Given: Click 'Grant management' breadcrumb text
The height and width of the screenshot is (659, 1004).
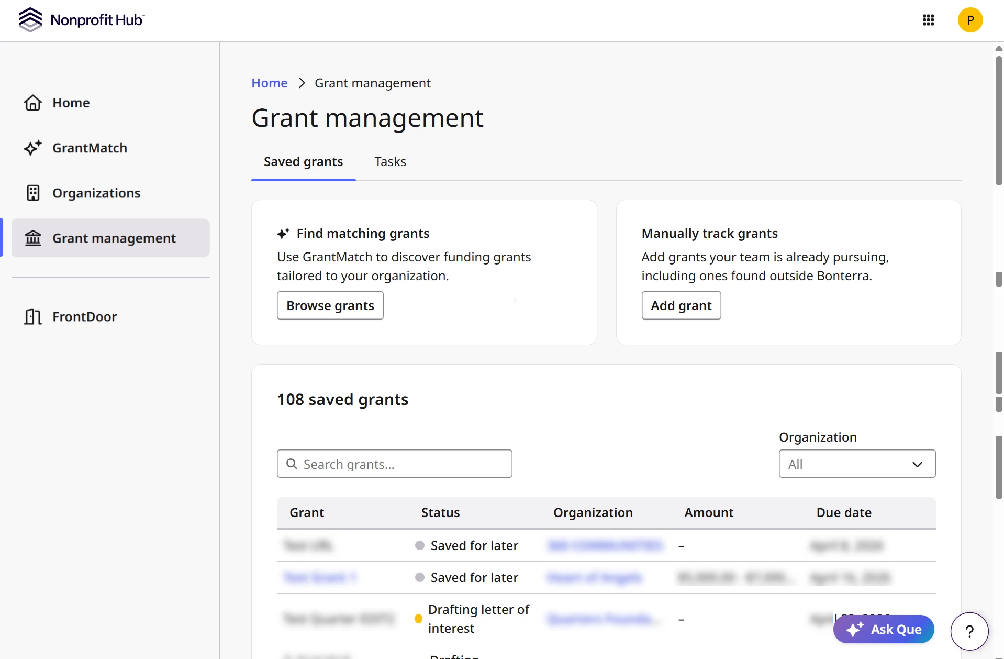Looking at the screenshot, I should pyautogui.click(x=372, y=83).
